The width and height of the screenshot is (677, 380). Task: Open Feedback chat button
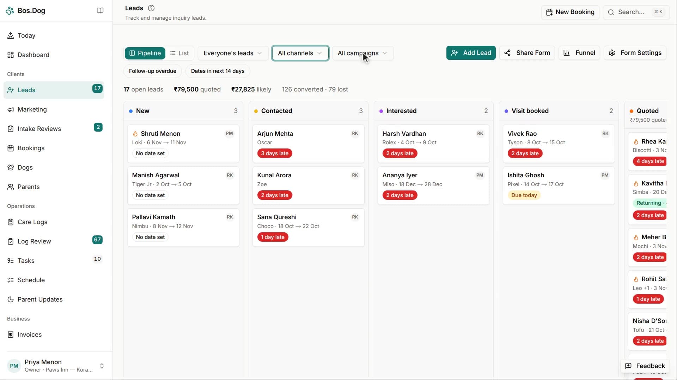click(x=645, y=366)
